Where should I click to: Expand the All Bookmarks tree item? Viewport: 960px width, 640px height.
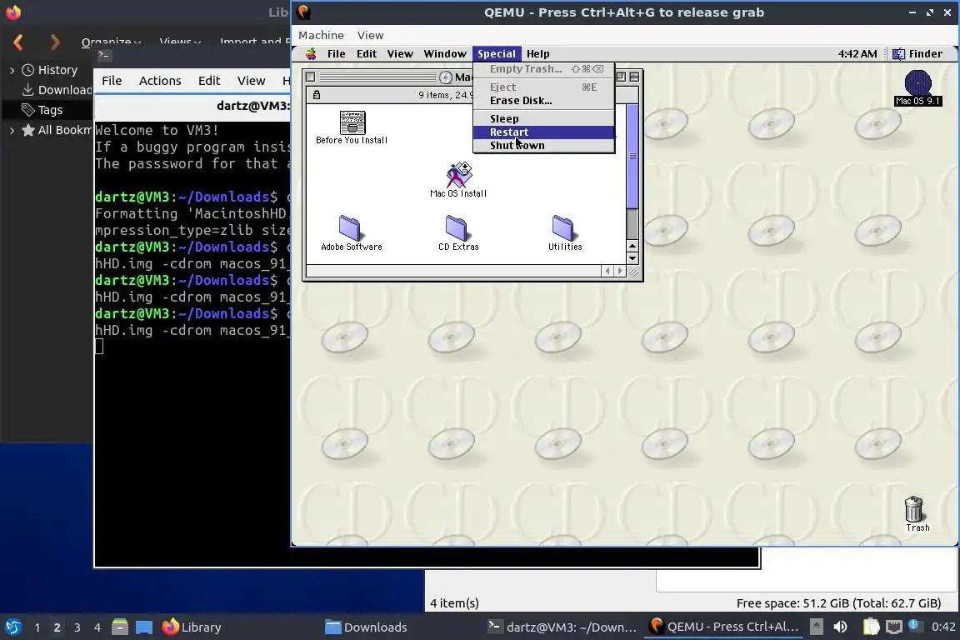(12, 131)
